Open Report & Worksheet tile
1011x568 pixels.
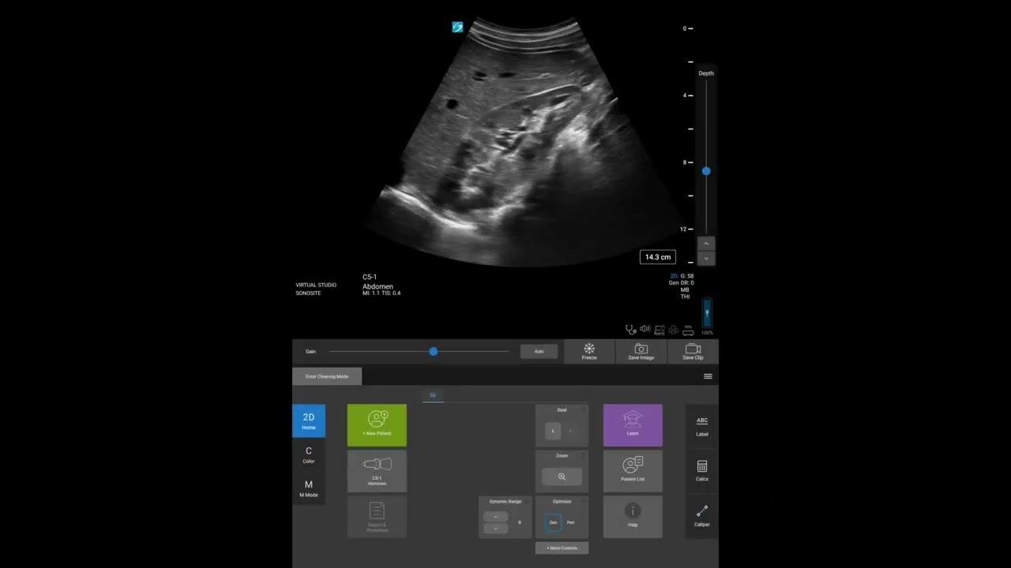(x=377, y=517)
